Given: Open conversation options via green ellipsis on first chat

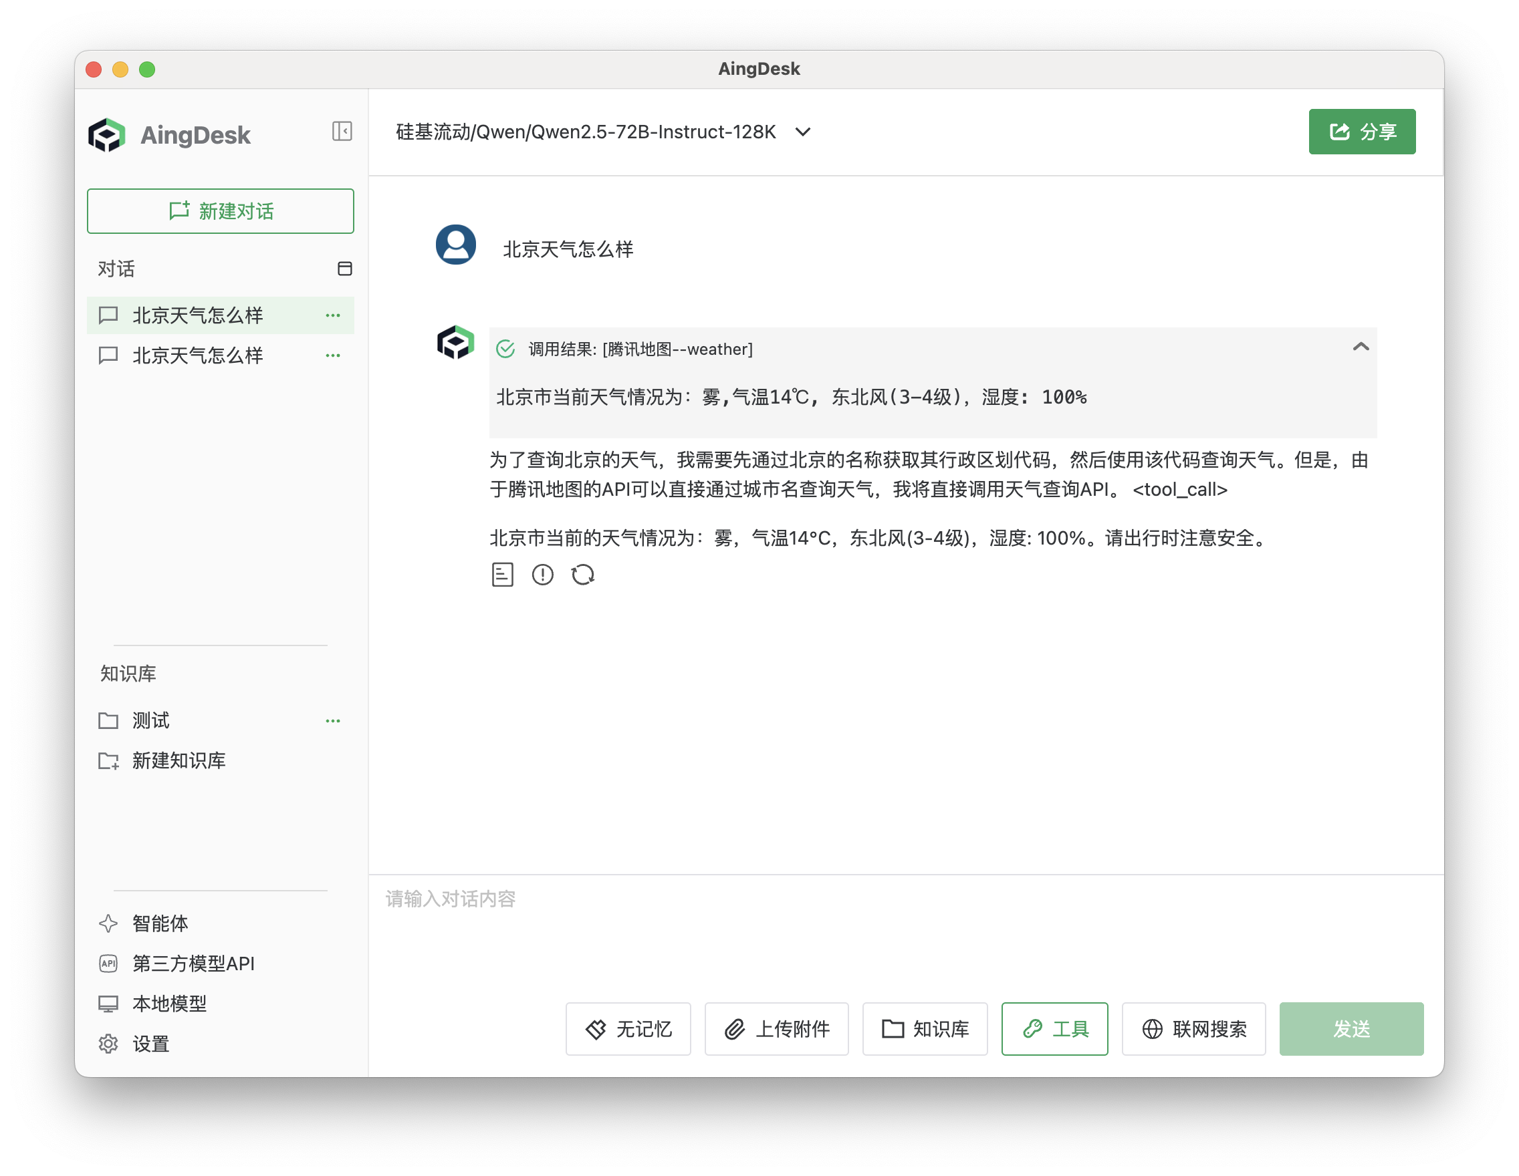Looking at the screenshot, I should click(332, 315).
